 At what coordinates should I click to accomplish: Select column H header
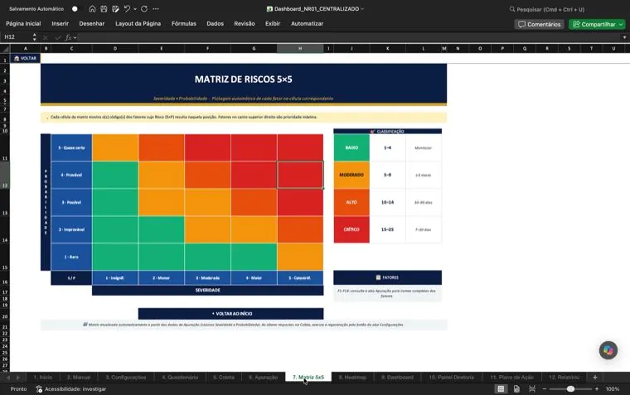[300, 49]
